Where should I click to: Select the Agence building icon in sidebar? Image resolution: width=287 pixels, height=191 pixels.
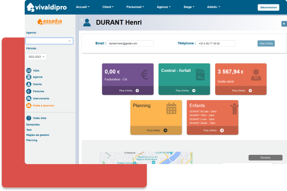(29, 77)
